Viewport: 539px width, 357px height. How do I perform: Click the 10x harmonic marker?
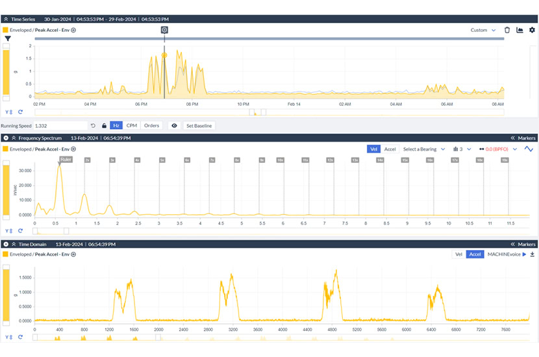(280, 160)
